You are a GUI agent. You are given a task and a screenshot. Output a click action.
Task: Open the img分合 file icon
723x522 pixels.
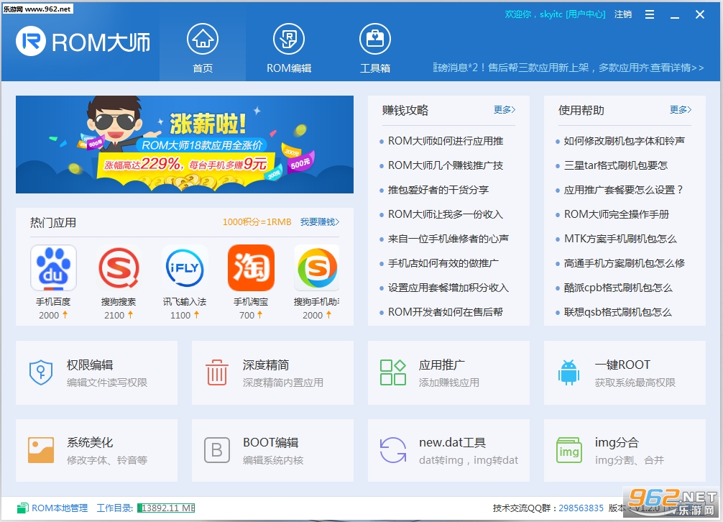568,450
